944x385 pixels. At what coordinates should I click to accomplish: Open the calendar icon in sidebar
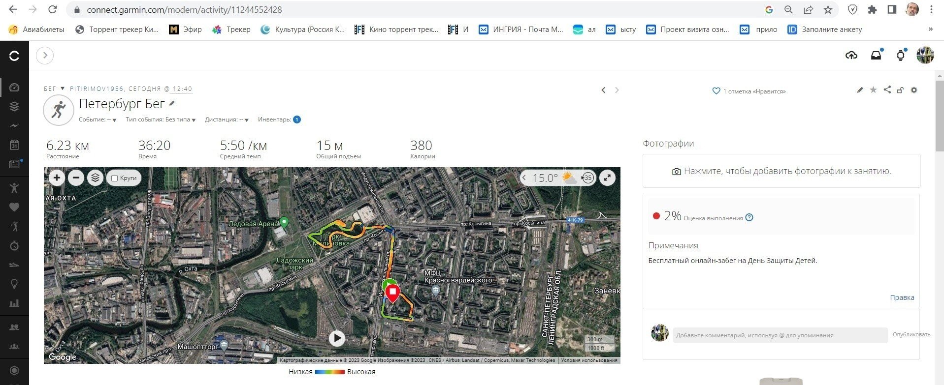pos(14,145)
